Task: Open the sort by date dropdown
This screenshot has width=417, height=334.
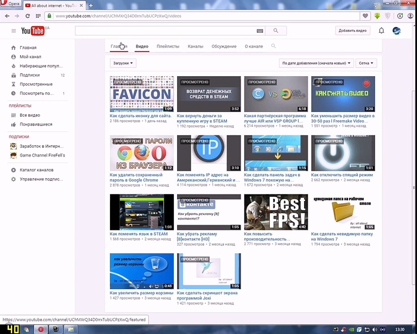Action: click(x=316, y=63)
